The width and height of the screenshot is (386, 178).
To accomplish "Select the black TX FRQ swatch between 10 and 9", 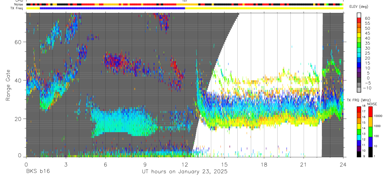I will click(x=359, y=154).
